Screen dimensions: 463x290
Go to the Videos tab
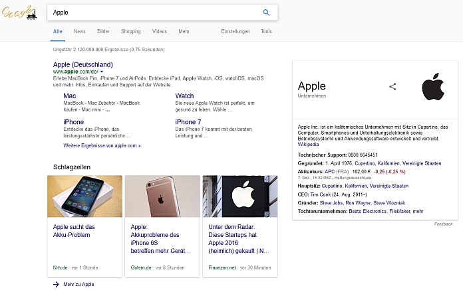click(160, 31)
